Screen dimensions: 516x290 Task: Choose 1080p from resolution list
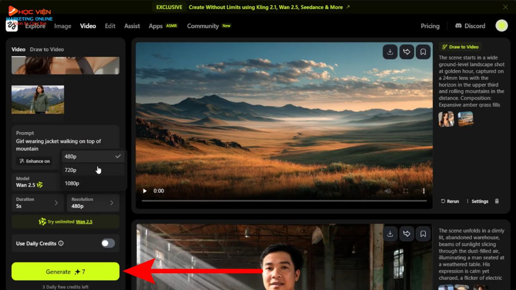(72, 183)
